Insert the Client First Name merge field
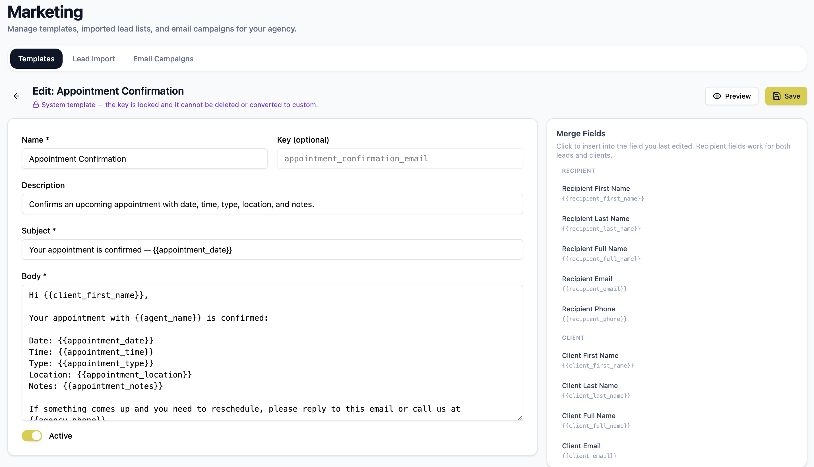Viewport: 814px width, 467px height. point(598,360)
